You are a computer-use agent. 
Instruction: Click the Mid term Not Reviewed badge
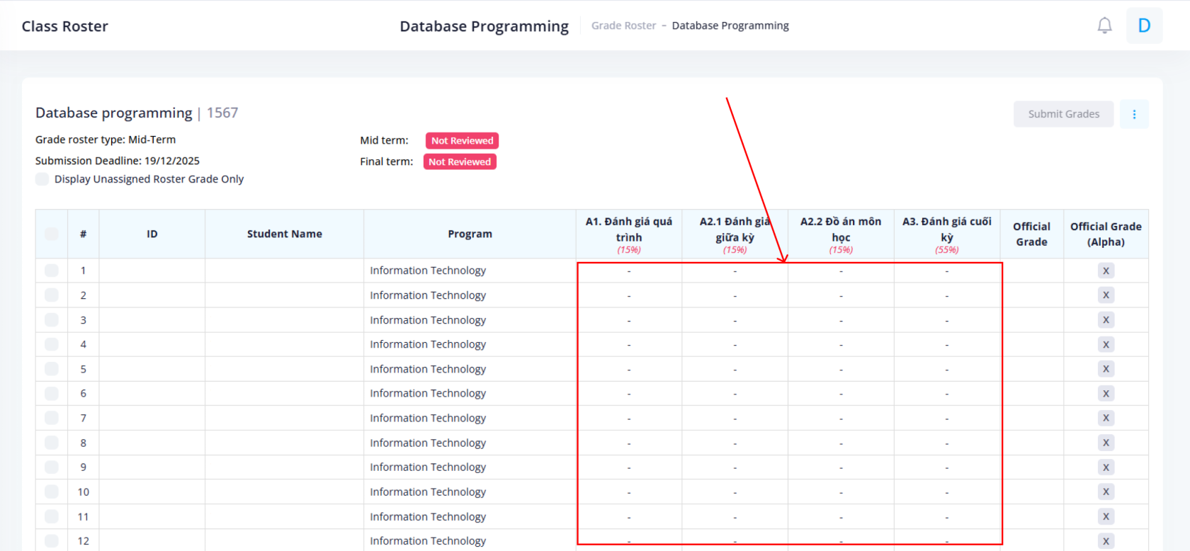coord(462,141)
